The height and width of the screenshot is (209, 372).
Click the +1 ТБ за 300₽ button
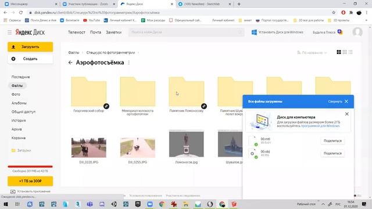[x=30, y=181]
